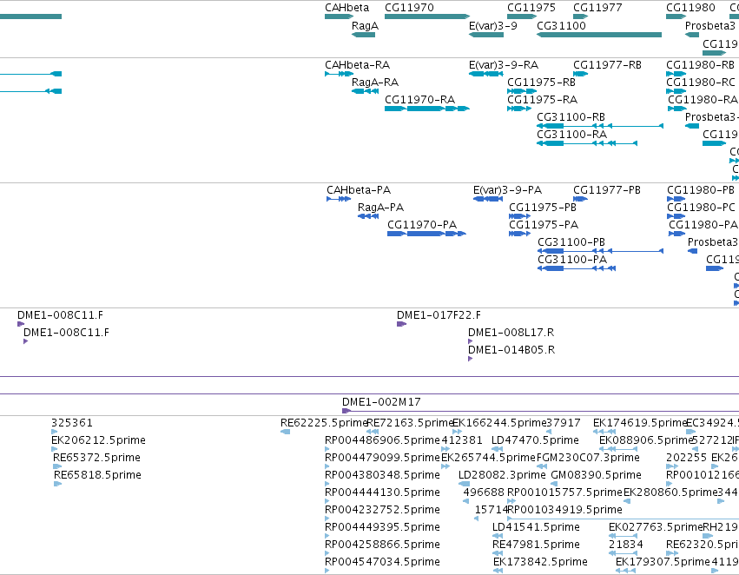Screen dimensions: 739x575
Task: Click the CG11970 gene arrow glyph
Action: (427, 17)
